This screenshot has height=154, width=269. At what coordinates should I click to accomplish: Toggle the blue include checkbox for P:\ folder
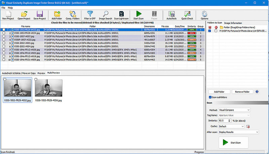coord(209,31)
